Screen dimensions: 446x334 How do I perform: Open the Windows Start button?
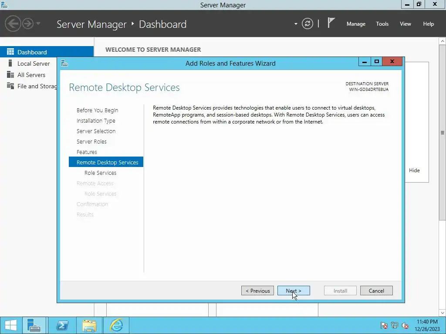pos(11,325)
